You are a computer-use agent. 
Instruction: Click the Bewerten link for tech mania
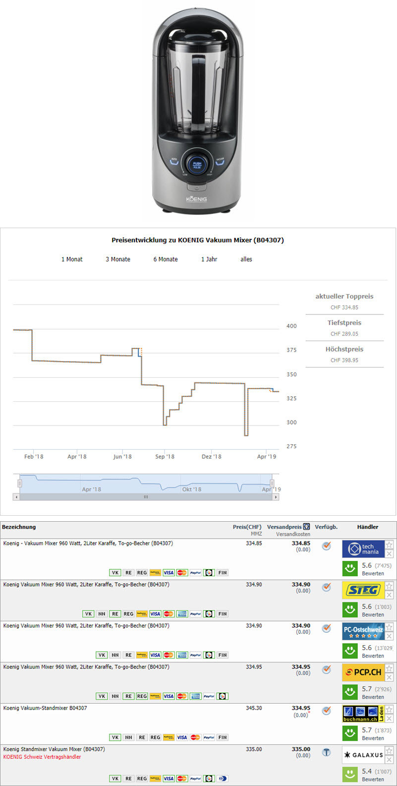[x=373, y=573]
